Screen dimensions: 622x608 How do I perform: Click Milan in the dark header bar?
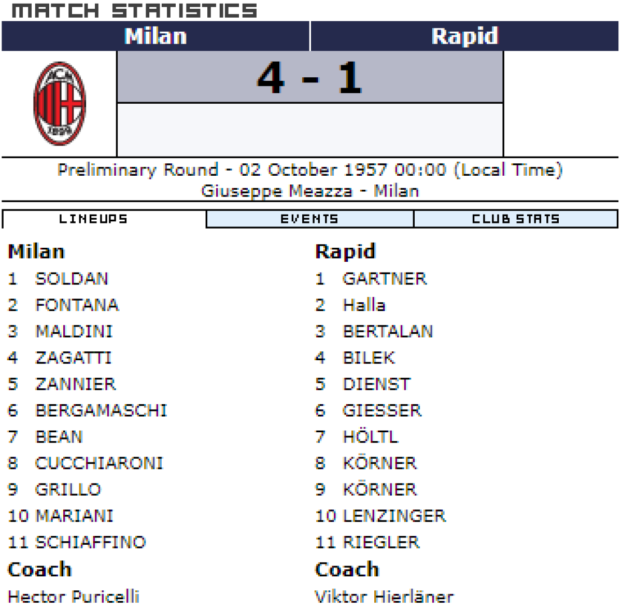click(x=155, y=36)
